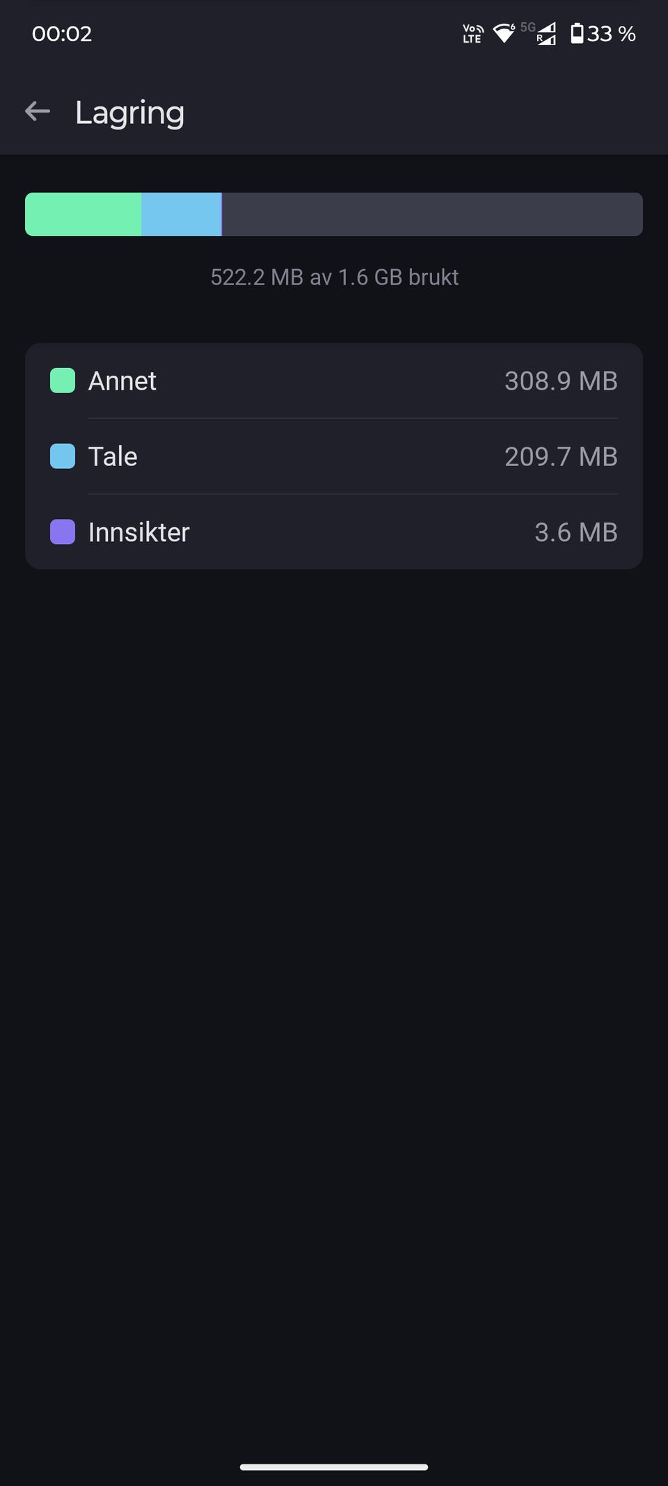Tap the bottom navigation gesture handle

pos(334,1467)
